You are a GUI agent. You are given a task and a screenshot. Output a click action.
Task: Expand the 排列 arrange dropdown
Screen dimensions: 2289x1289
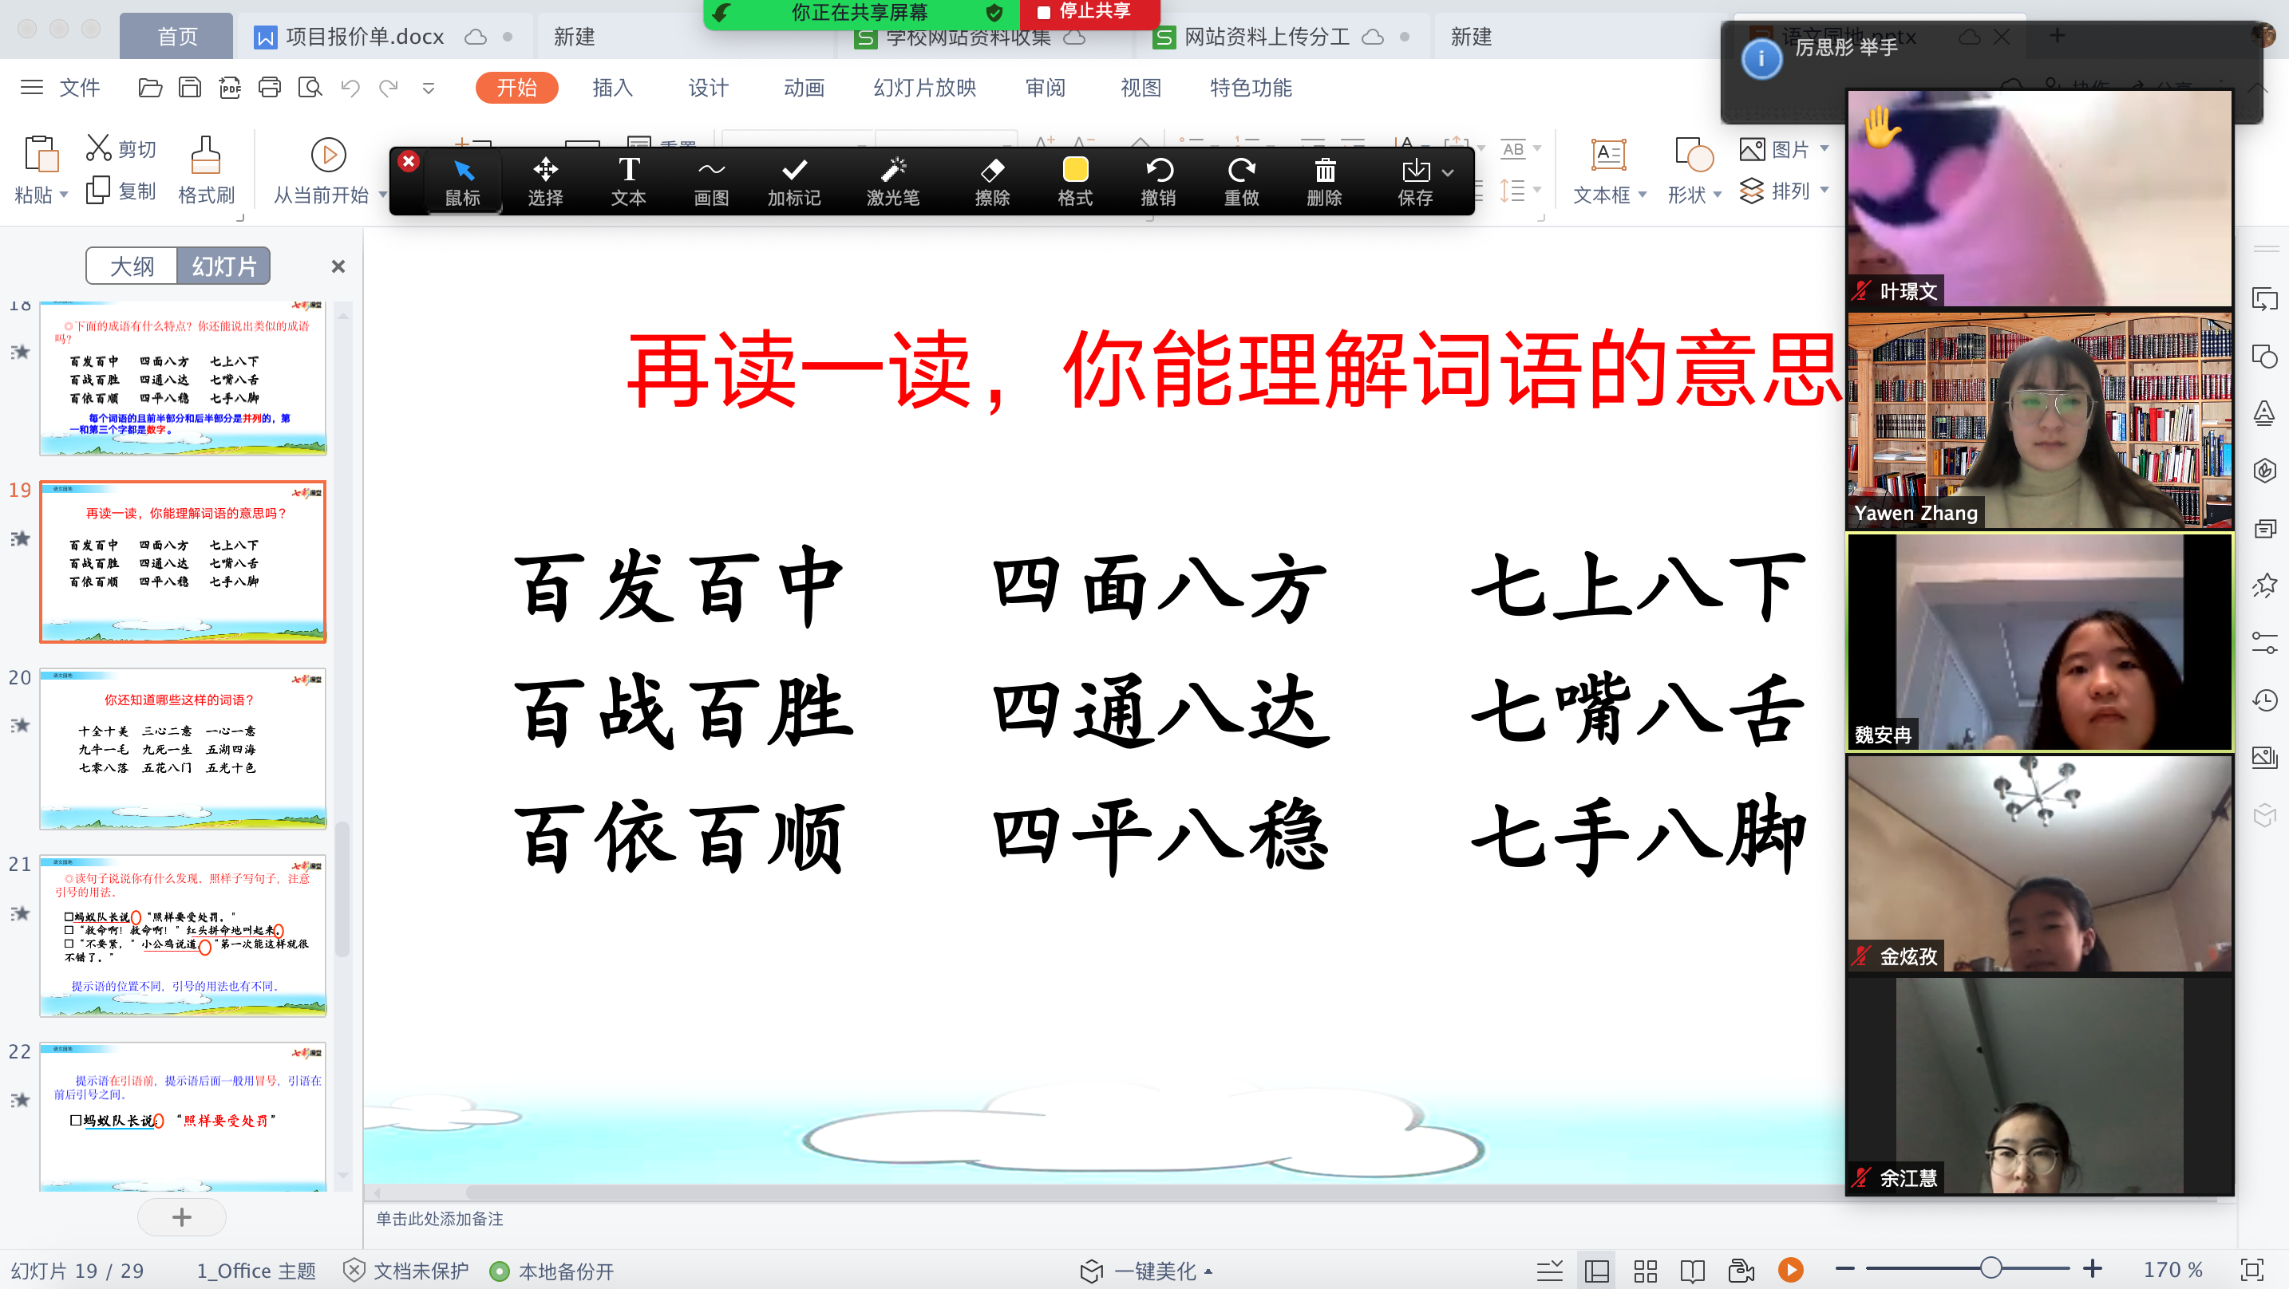click(1824, 190)
